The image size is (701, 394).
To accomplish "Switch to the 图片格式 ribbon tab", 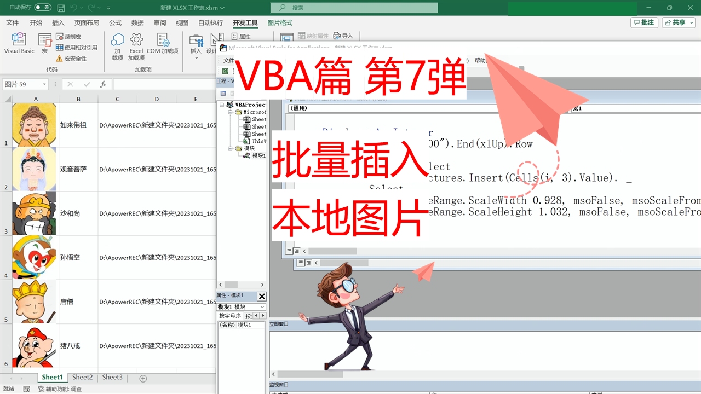I will point(280,22).
